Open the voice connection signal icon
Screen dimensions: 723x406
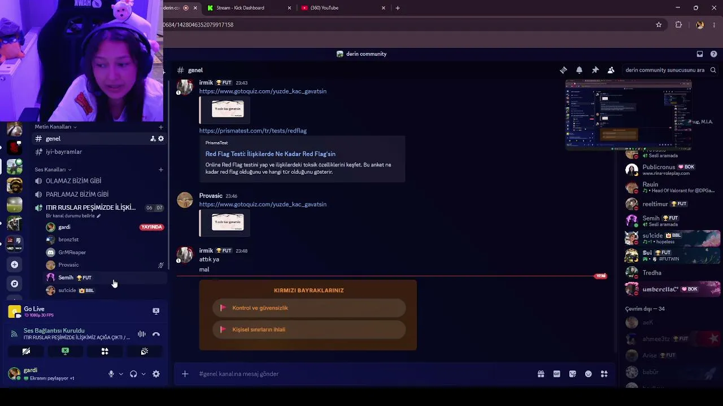[14, 334]
